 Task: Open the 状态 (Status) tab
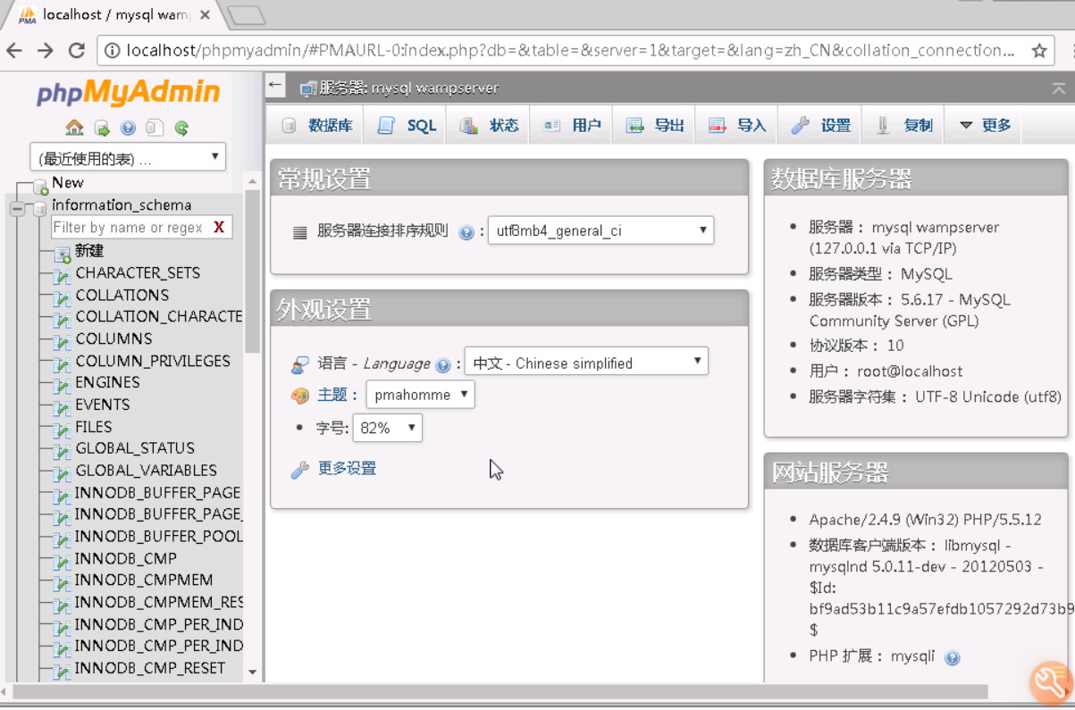pos(489,126)
